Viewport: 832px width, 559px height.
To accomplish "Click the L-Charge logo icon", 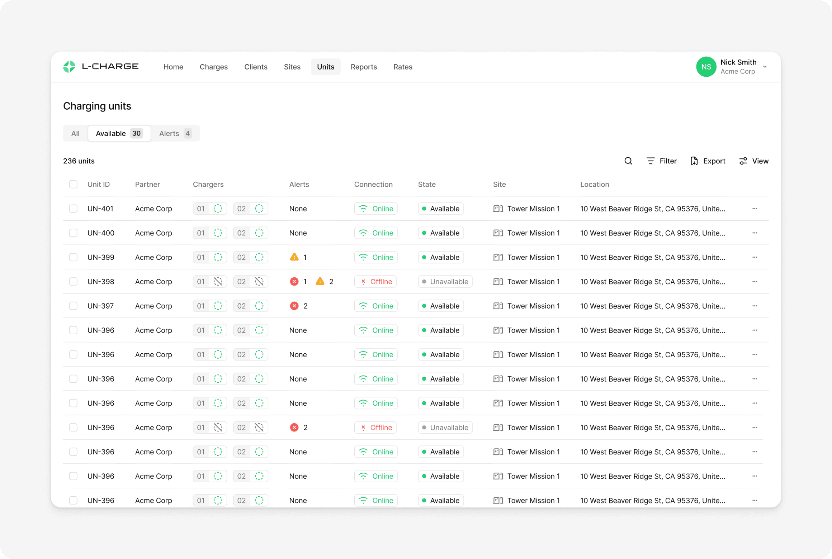I will 69,67.
